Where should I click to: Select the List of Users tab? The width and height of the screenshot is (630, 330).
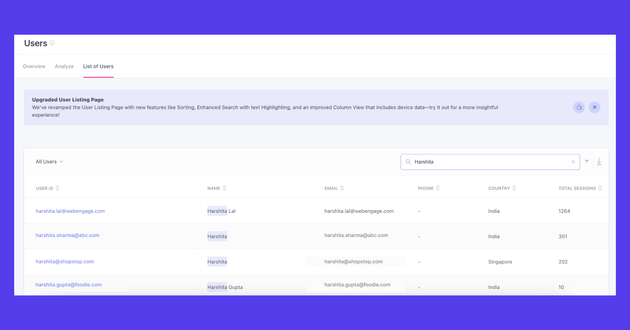(98, 67)
